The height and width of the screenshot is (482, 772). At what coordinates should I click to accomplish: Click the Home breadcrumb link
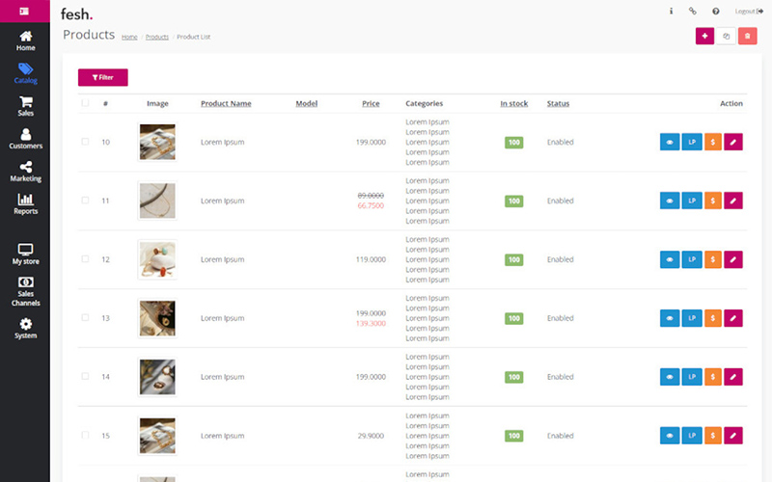pyautogui.click(x=129, y=37)
